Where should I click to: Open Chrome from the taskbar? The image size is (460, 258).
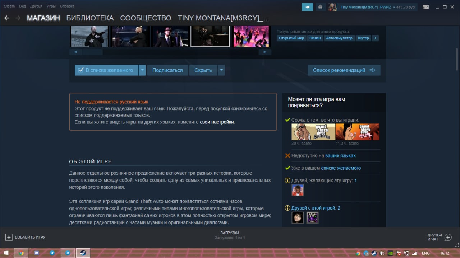pos(22,253)
